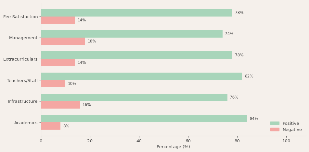Click the Infrastructure positive bar
This screenshot has height=152, width=309.
coord(134,98)
